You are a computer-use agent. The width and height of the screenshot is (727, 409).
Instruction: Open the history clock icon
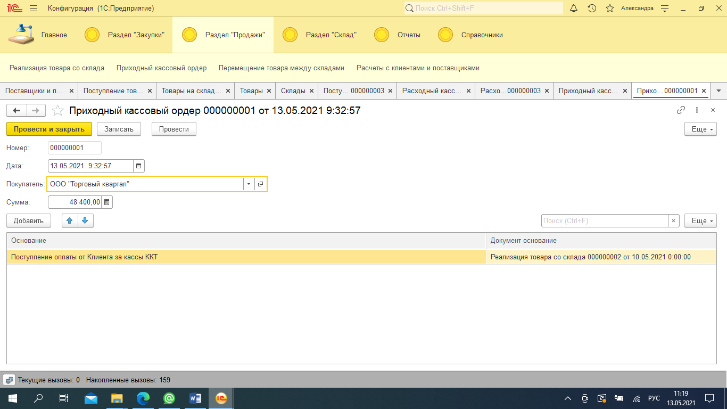click(592, 8)
